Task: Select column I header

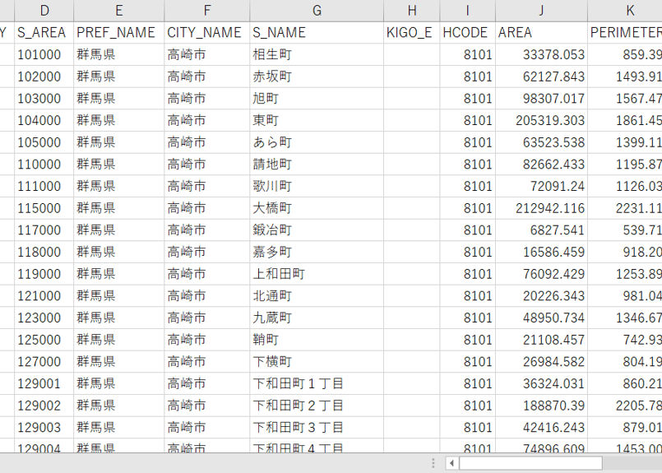Action: pyautogui.click(x=467, y=11)
